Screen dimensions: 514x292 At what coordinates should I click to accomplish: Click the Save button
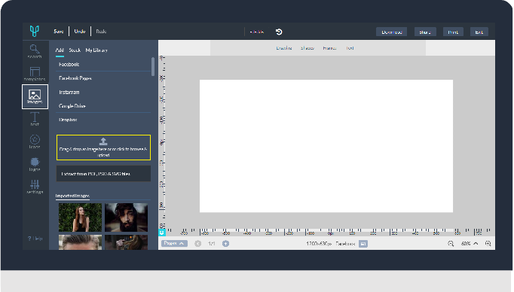[x=59, y=32]
